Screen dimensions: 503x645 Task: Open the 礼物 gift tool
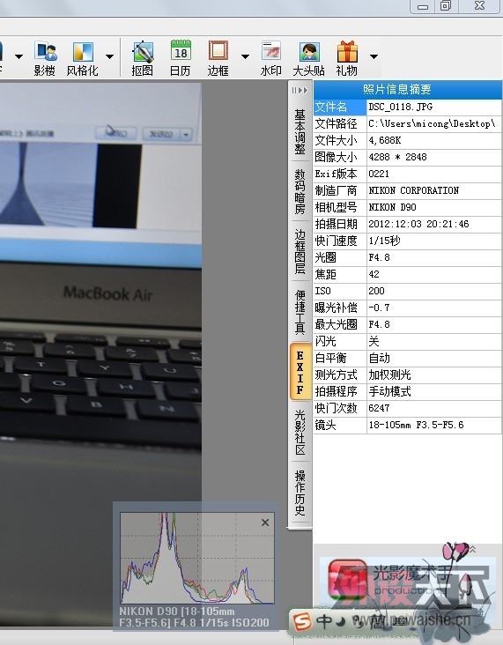point(347,58)
